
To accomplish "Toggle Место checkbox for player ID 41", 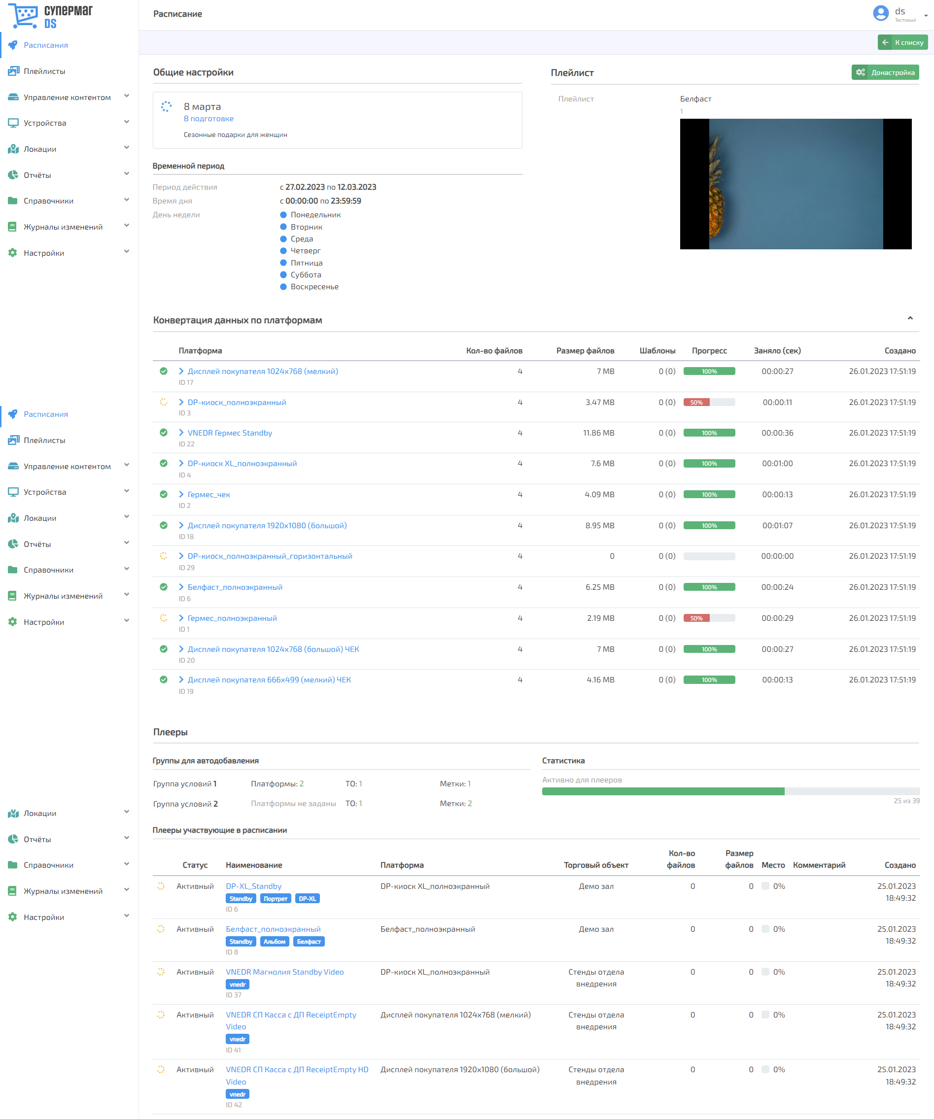I will 765,1015.
